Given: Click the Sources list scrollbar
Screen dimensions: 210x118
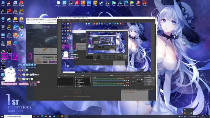Looking at the screenshot, I should [91, 80].
